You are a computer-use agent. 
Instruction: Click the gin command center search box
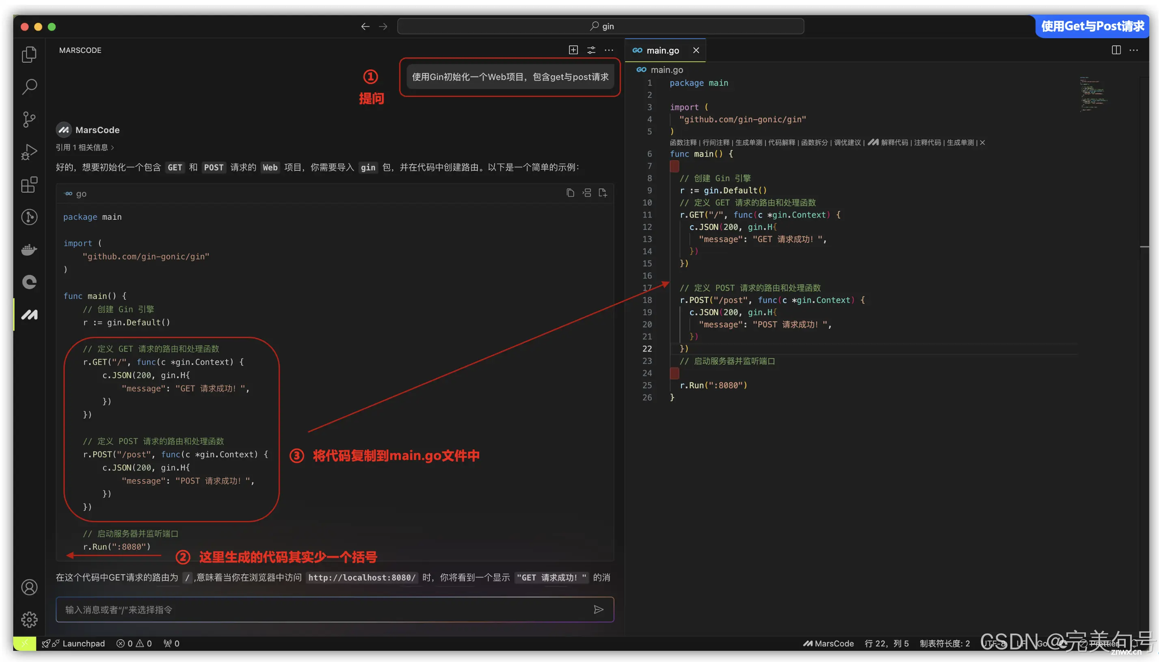coord(600,26)
